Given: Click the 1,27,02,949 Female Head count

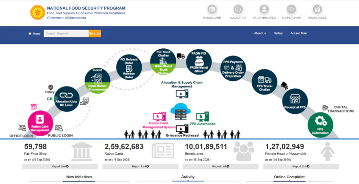Looking at the screenshot, I should pos(285,147).
